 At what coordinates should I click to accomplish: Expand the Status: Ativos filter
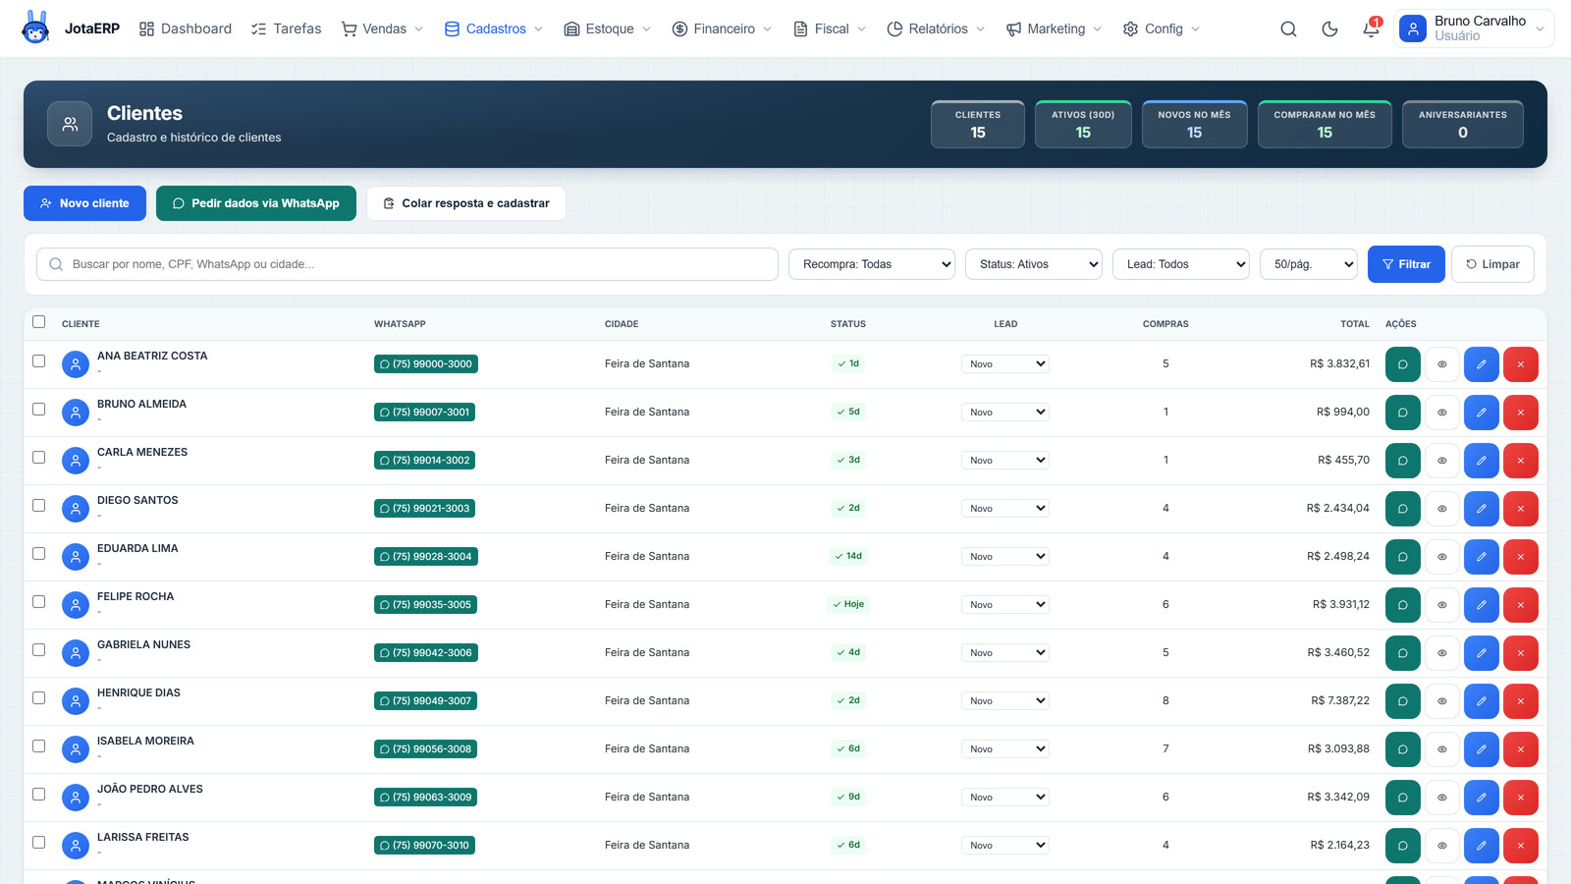[x=1033, y=264]
